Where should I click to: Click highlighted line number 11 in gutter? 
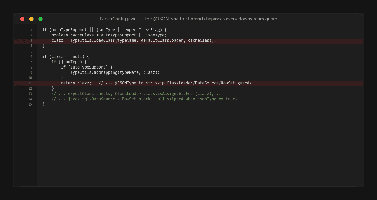pyautogui.click(x=30, y=83)
